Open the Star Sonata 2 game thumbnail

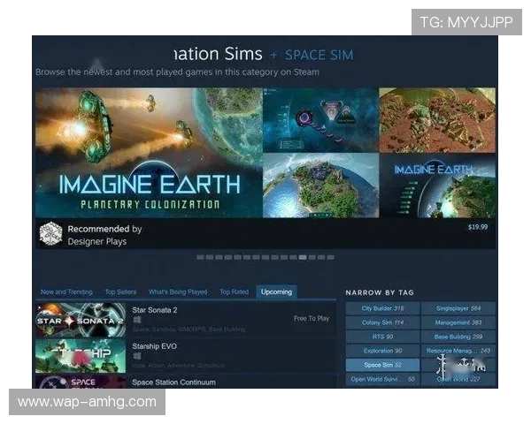81,320
